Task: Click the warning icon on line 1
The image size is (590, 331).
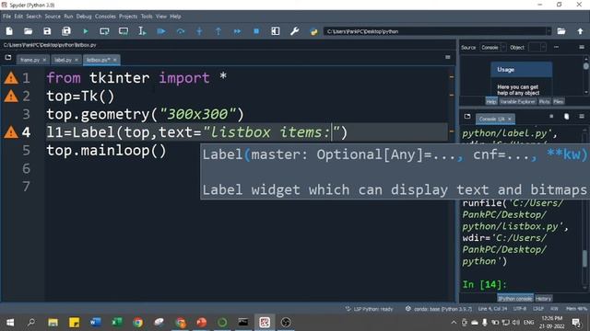Action: point(11,78)
